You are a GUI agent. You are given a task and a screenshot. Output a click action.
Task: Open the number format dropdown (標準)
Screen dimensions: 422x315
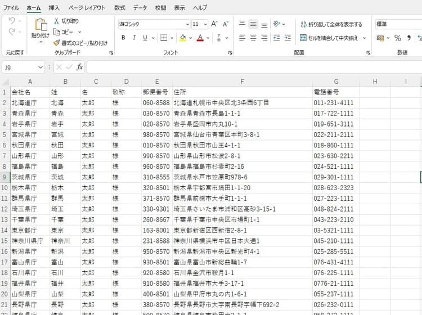(398, 24)
